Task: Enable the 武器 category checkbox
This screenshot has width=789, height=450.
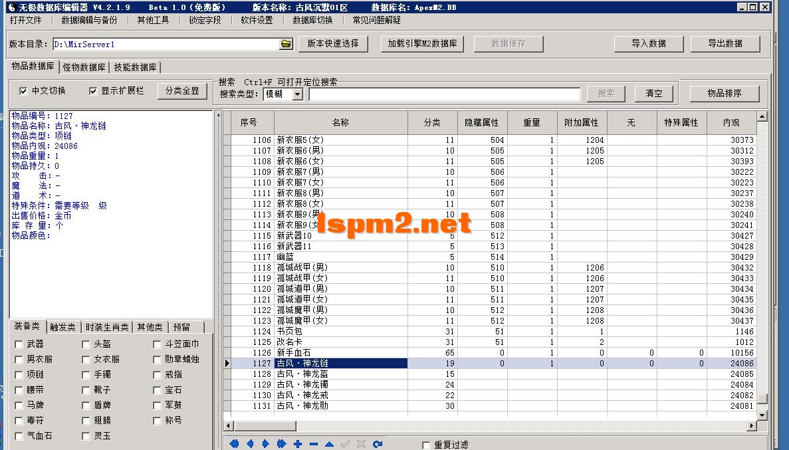Action: tap(19, 344)
